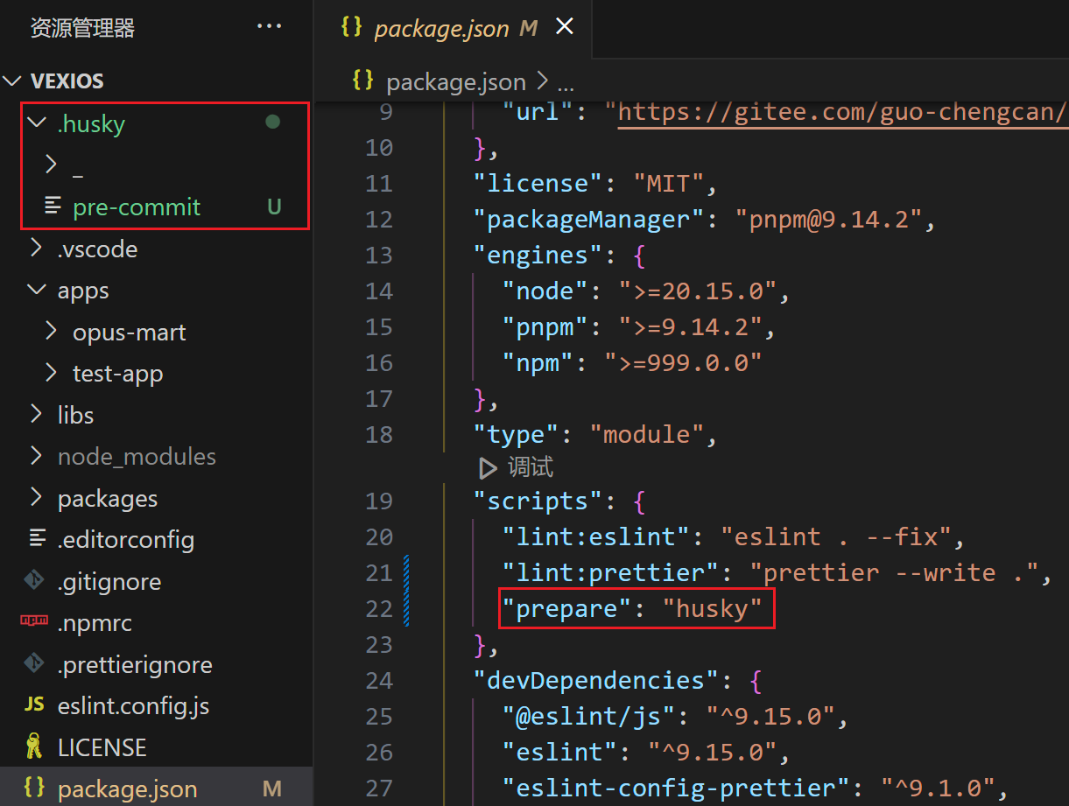This screenshot has height=806, width=1069.
Task: Open the pre-commit file
Action: click(137, 207)
